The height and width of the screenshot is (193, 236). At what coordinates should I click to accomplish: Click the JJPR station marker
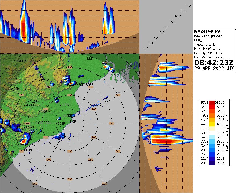pyautogui.click(x=61, y=105)
